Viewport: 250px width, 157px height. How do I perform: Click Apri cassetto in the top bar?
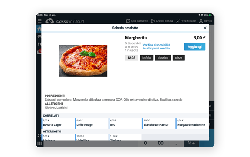[137, 21]
